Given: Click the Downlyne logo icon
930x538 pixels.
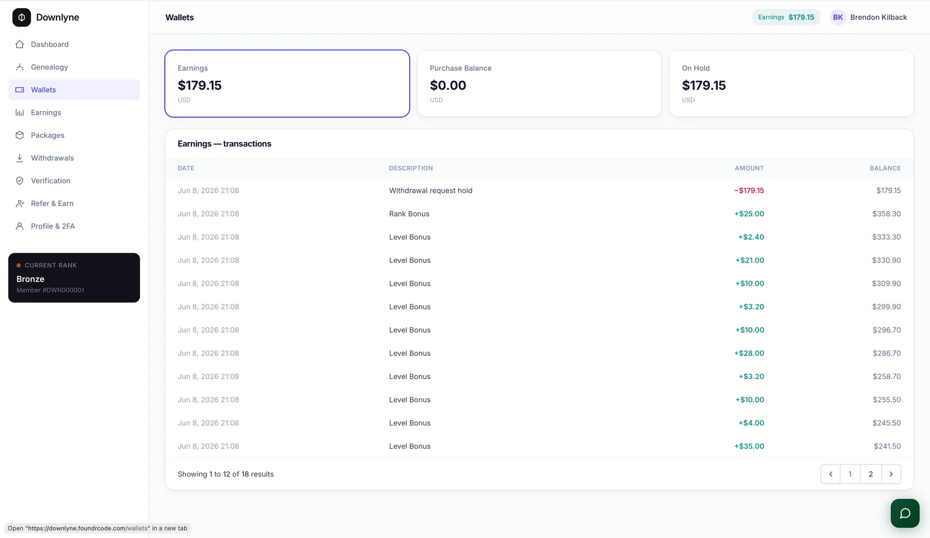Looking at the screenshot, I should [21, 17].
